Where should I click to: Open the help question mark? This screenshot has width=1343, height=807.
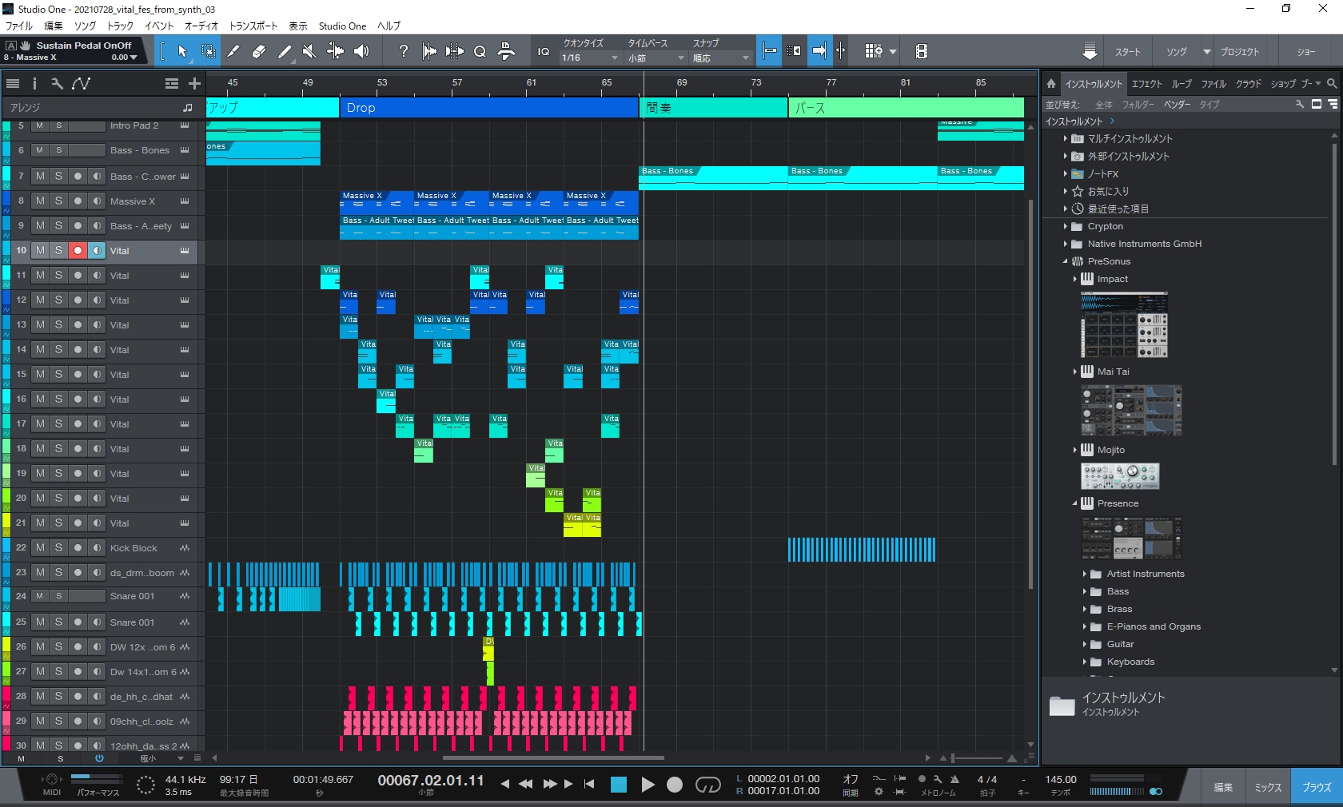[404, 51]
